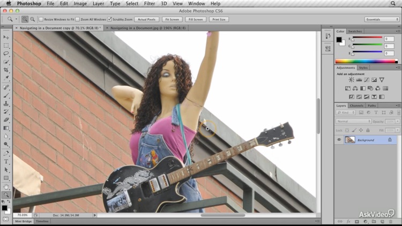Switch to the Channels tab
Viewport: 402px width, 226px height.
point(357,106)
